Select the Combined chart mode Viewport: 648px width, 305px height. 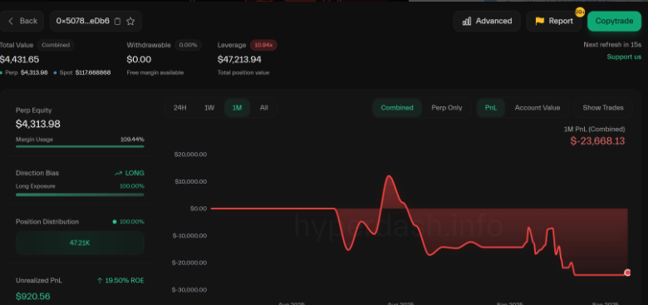397,108
